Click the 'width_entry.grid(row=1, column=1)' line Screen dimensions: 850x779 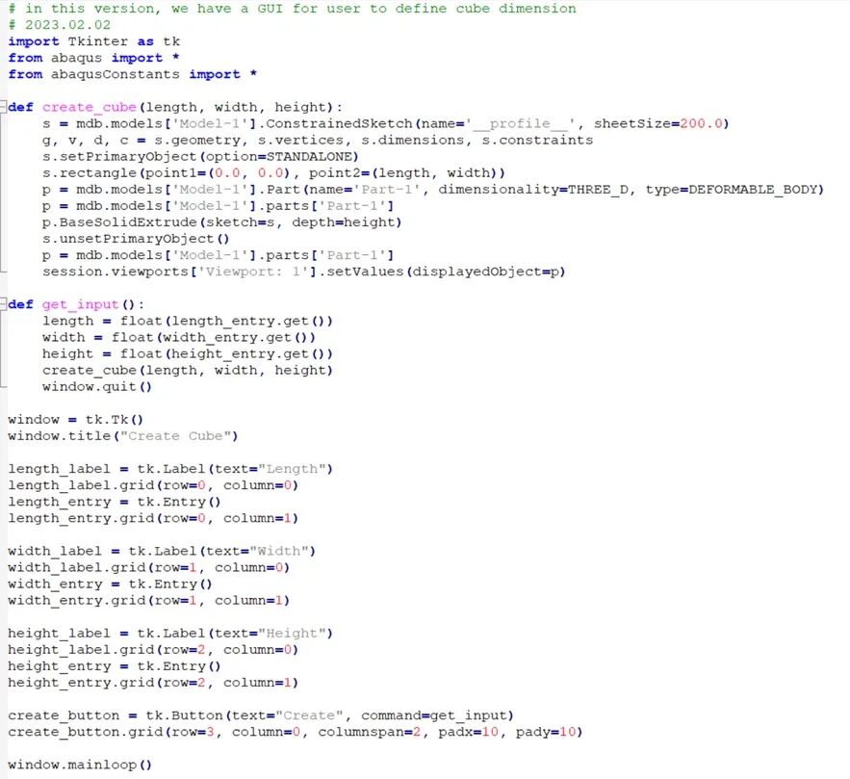click(x=149, y=601)
